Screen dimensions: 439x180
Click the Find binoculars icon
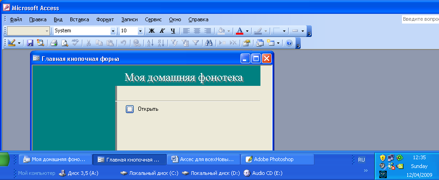tap(209, 43)
